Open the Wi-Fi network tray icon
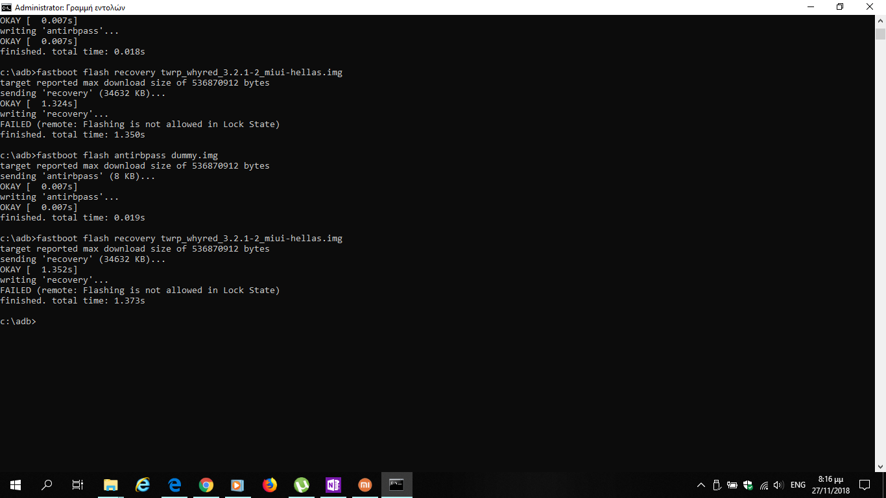Screen dimensions: 886x498 click(764, 485)
